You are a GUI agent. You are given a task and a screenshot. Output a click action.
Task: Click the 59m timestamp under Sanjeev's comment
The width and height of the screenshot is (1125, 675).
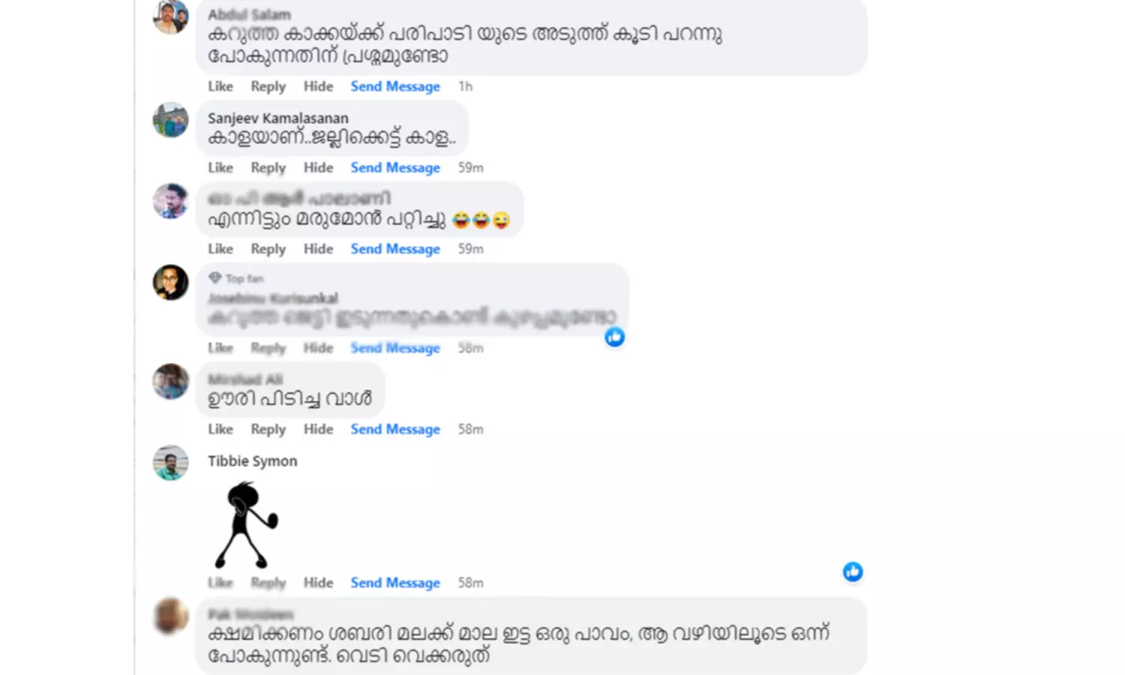pos(471,168)
